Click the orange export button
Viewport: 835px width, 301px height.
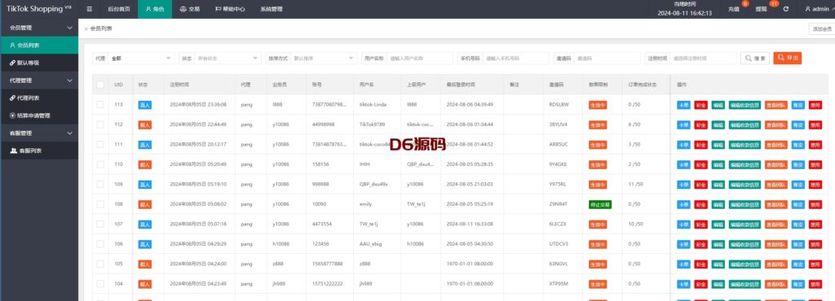tap(788, 59)
